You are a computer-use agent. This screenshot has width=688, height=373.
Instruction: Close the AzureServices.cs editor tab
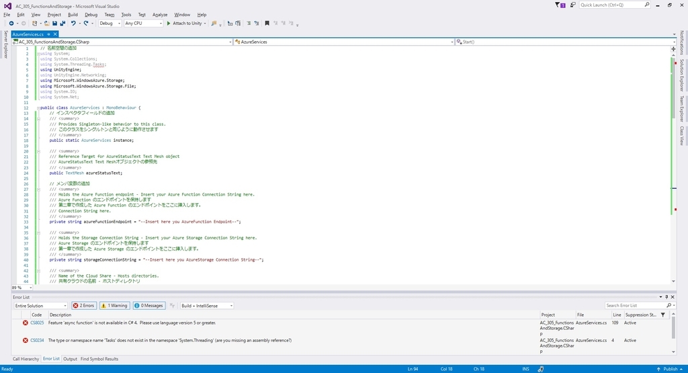pyautogui.click(x=55, y=34)
